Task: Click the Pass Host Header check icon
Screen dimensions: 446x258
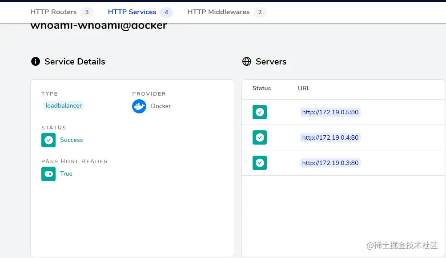Action: pyautogui.click(x=48, y=174)
